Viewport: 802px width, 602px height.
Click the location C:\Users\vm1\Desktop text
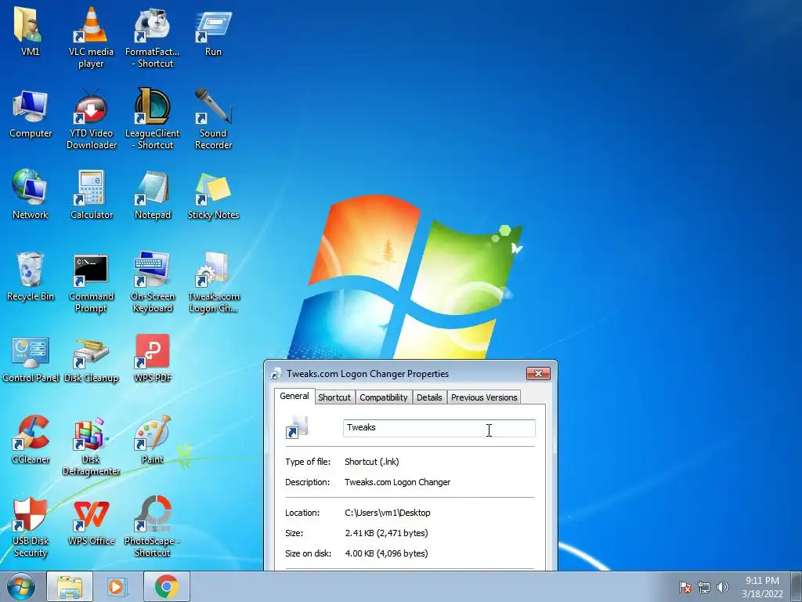(388, 513)
